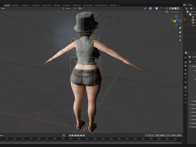Toggle X-ray display button
The image size is (196, 147).
pos(167,9)
